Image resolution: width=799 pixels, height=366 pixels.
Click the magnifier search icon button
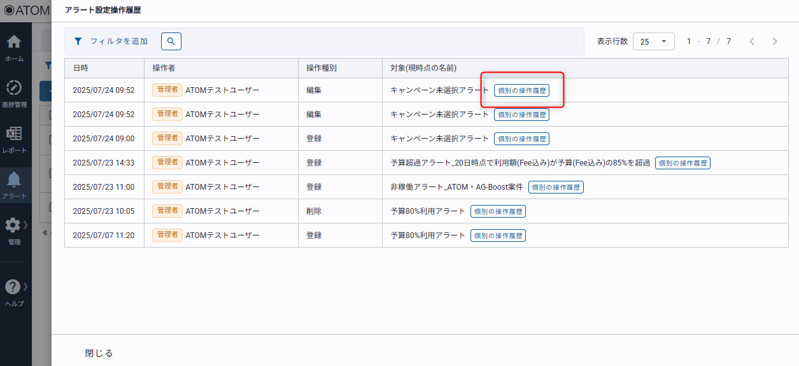(x=171, y=41)
